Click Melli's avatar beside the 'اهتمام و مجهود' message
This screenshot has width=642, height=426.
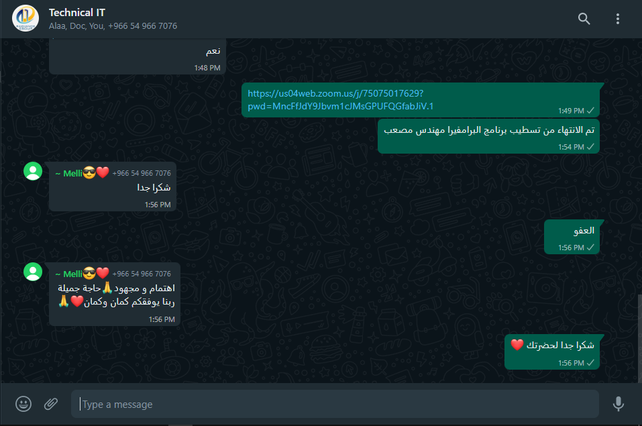[33, 272]
